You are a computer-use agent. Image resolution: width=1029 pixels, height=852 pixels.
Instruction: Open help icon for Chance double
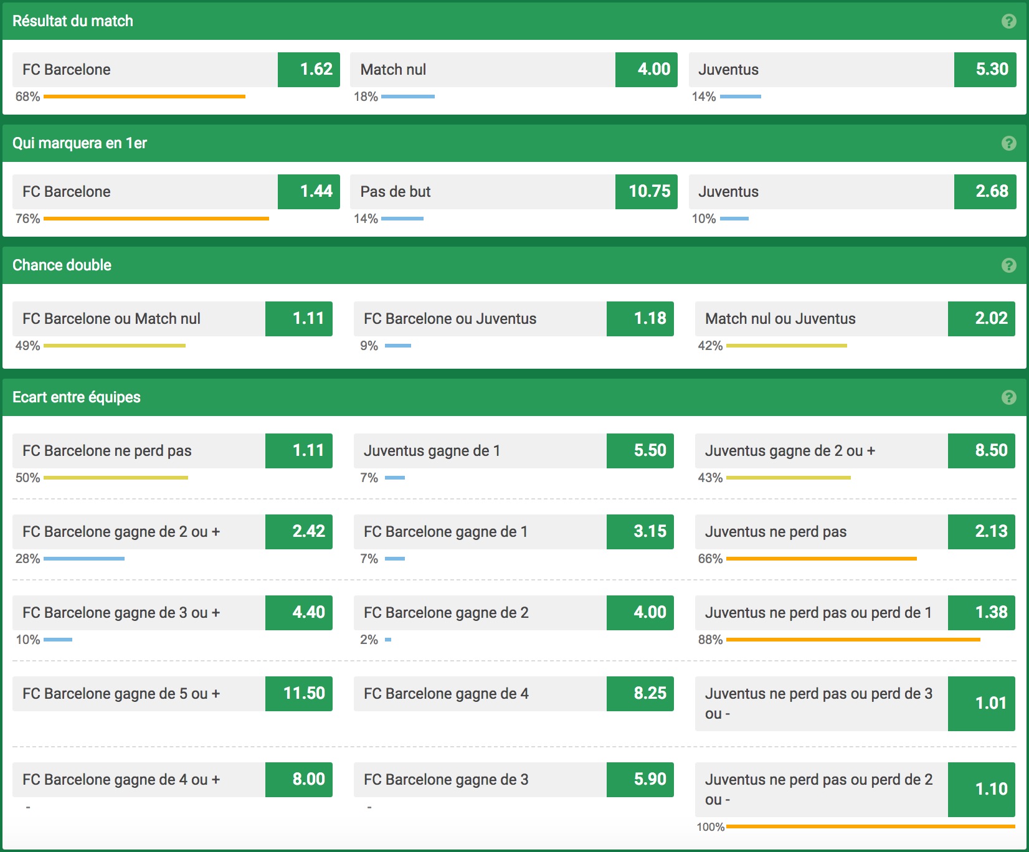[1008, 265]
